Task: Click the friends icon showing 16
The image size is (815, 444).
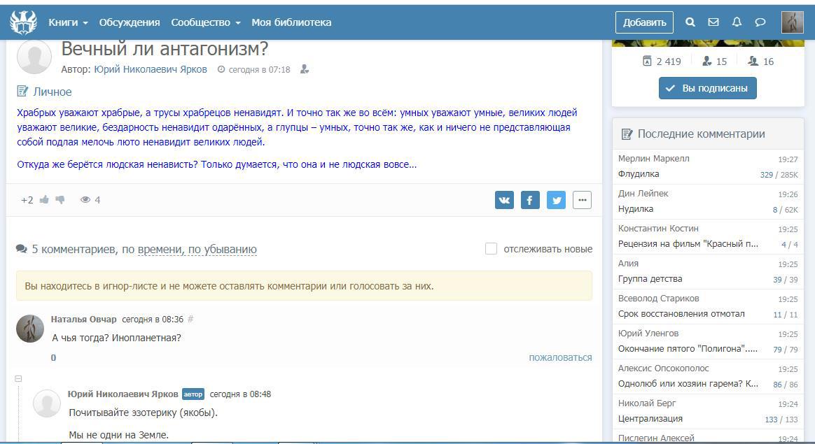Action: [x=753, y=62]
